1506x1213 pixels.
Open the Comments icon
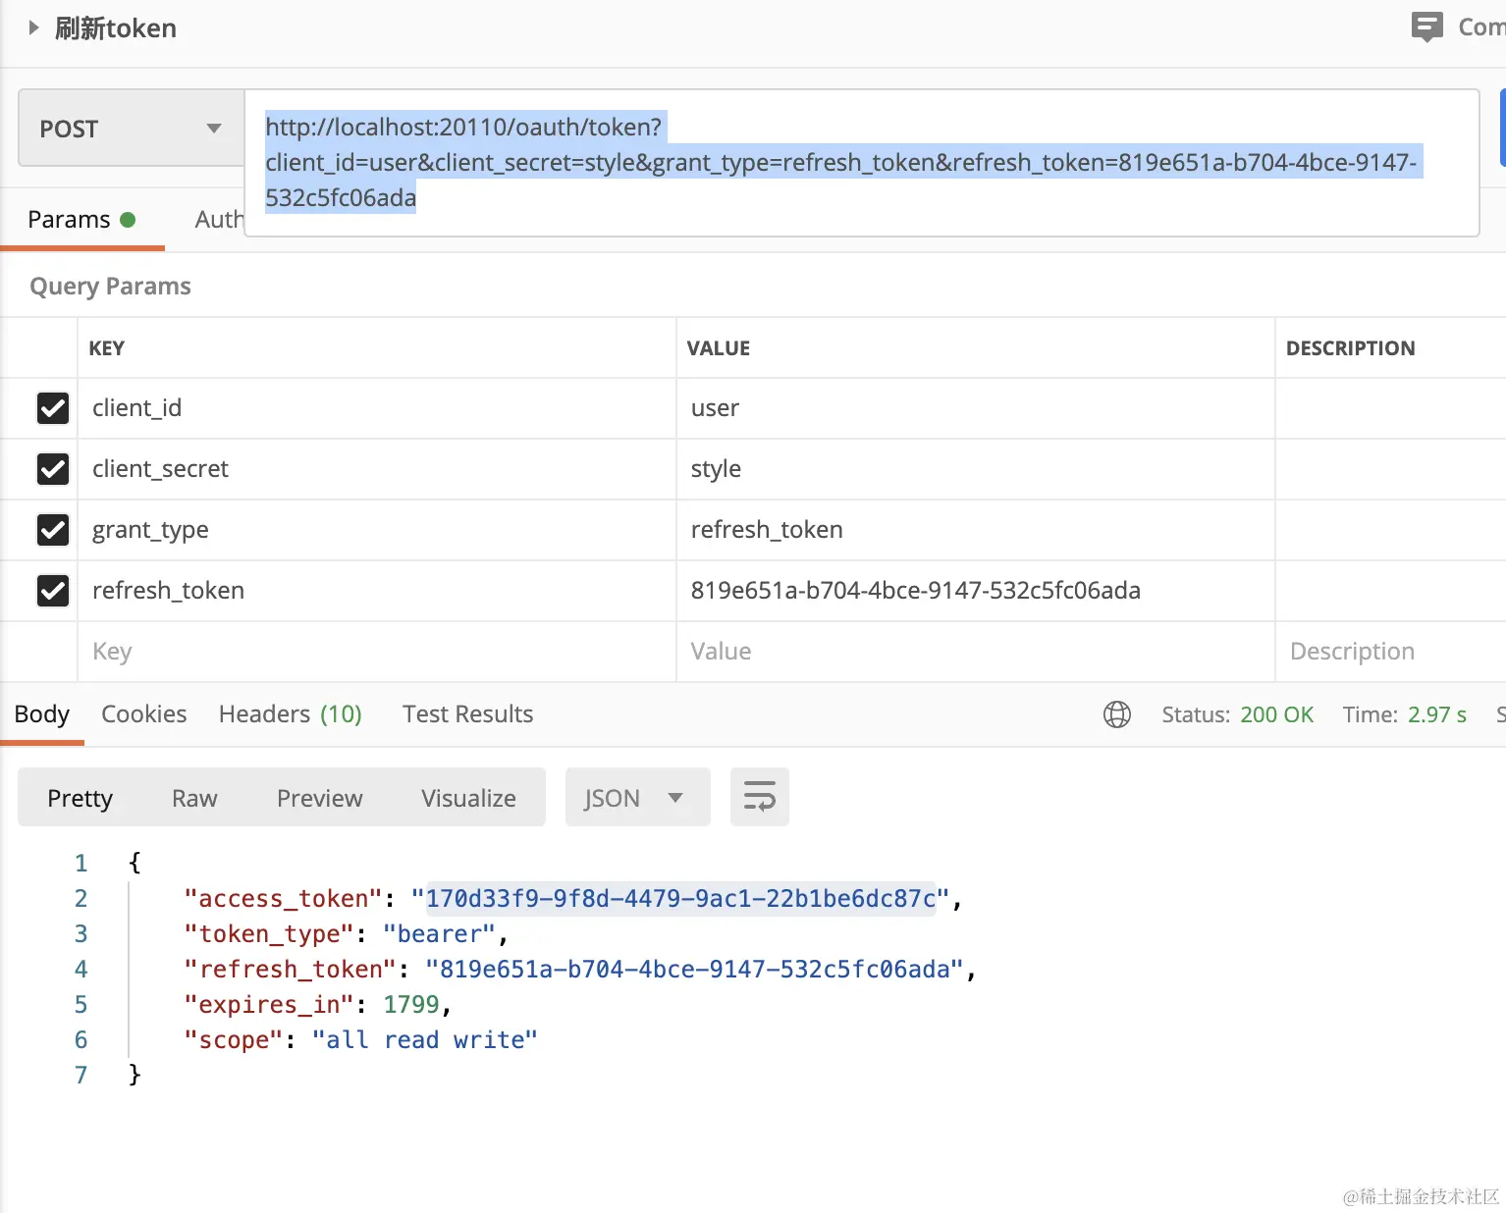point(1426,26)
